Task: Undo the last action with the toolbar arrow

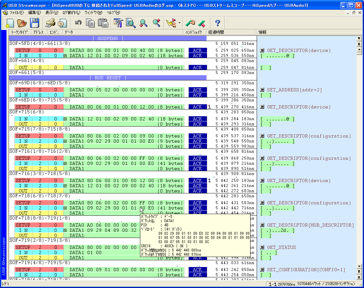Action: coord(78,23)
